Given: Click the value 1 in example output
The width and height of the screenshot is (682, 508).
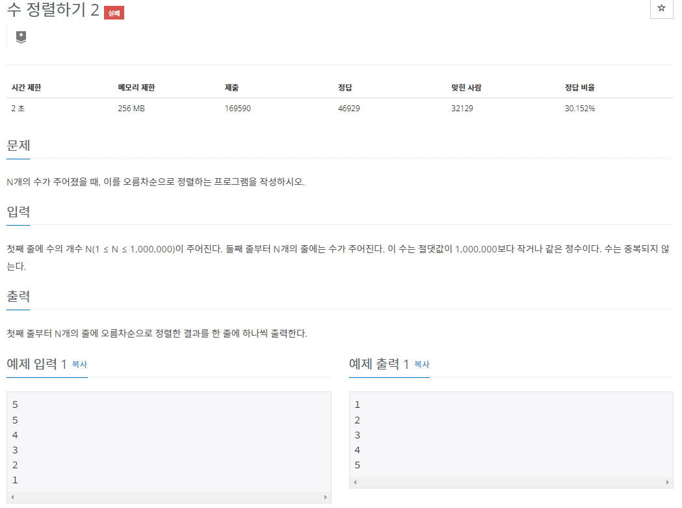Looking at the screenshot, I should click(357, 405).
